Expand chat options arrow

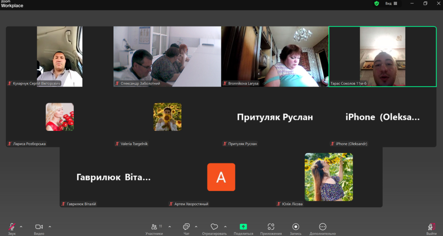196,227
